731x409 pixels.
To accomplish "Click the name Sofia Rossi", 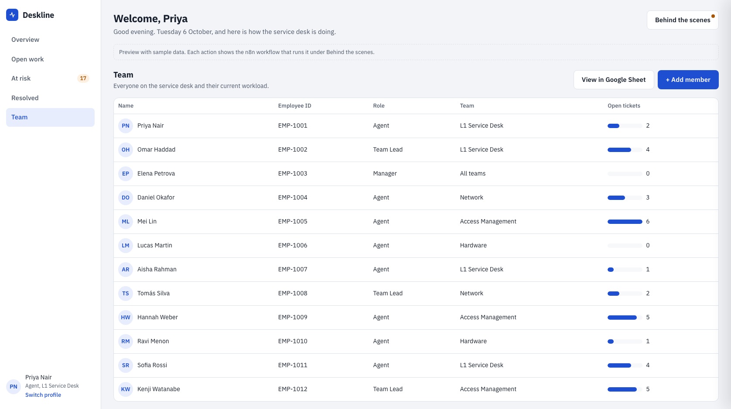I will [152, 365].
